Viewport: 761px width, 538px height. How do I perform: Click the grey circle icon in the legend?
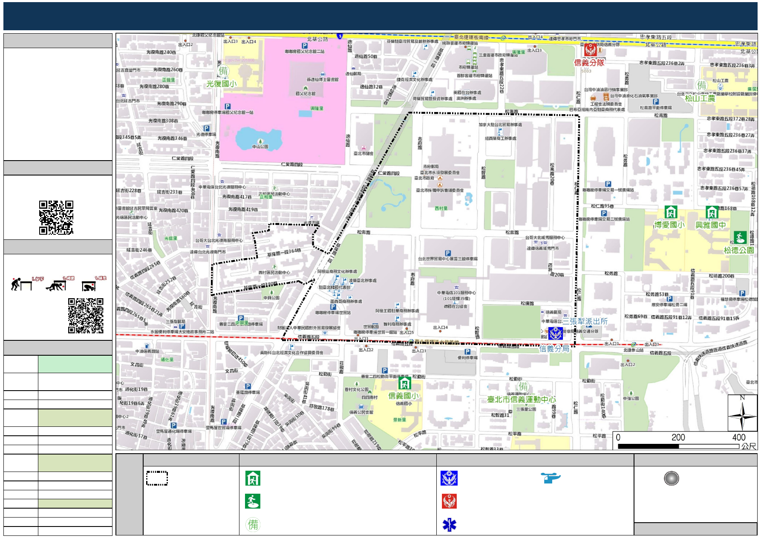672,478
